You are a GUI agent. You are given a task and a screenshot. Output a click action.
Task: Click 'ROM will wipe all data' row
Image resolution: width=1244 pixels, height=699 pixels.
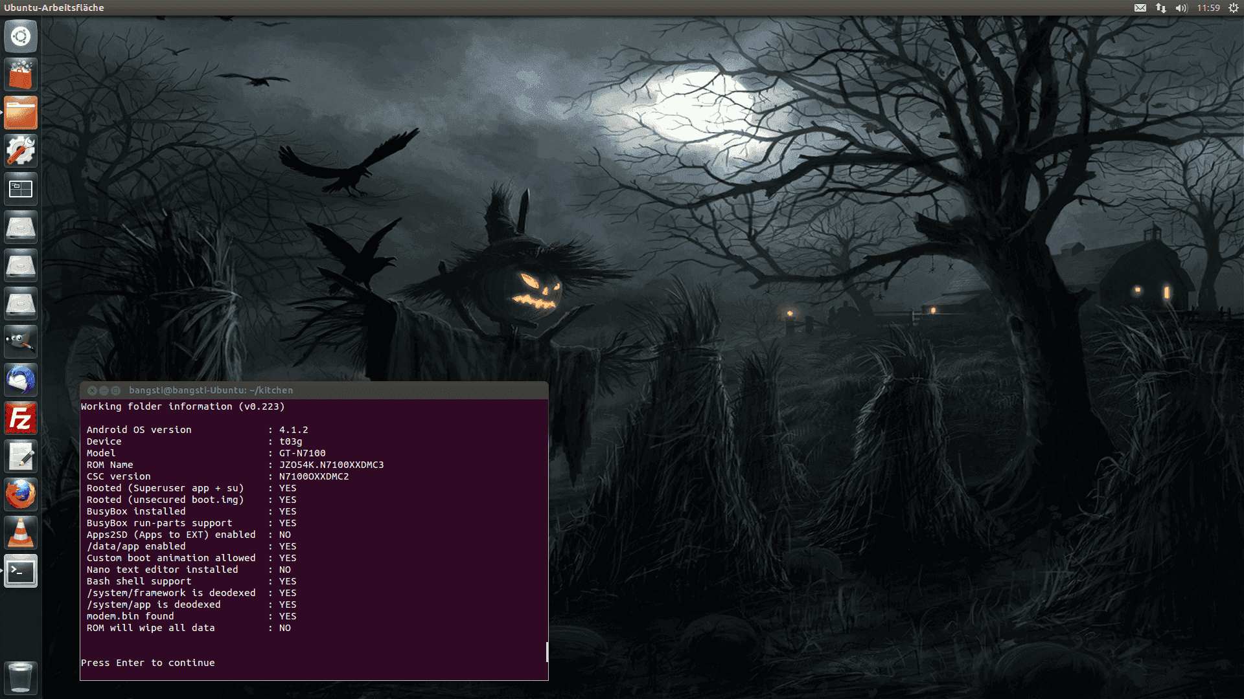[189, 628]
